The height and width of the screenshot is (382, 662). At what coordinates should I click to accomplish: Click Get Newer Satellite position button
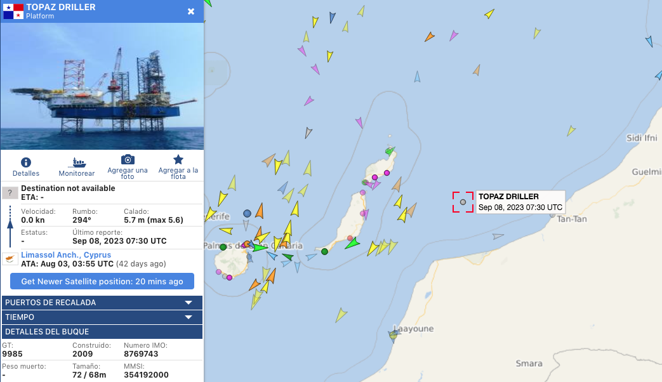[x=102, y=282]
